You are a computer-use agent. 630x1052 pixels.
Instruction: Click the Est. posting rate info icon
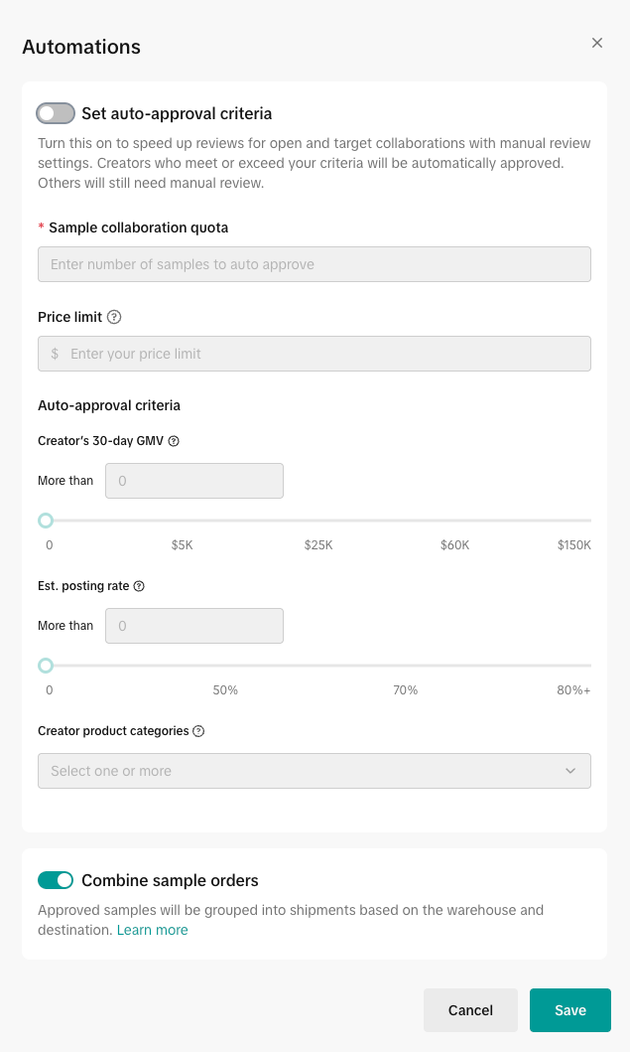[139, 586]
